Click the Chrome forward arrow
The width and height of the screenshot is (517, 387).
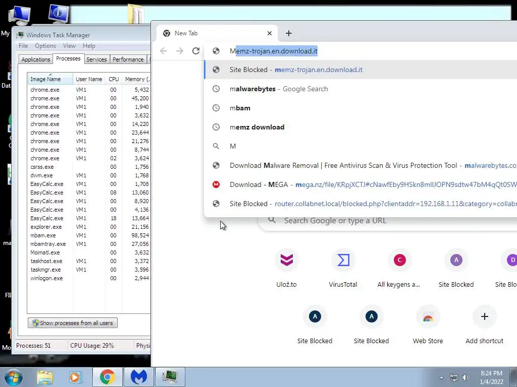179,51
